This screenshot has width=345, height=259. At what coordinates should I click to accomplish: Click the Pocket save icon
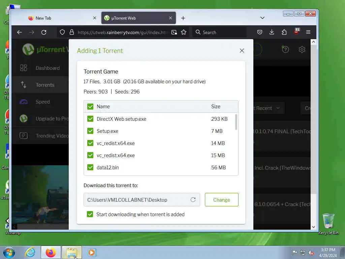pos(260,32)
